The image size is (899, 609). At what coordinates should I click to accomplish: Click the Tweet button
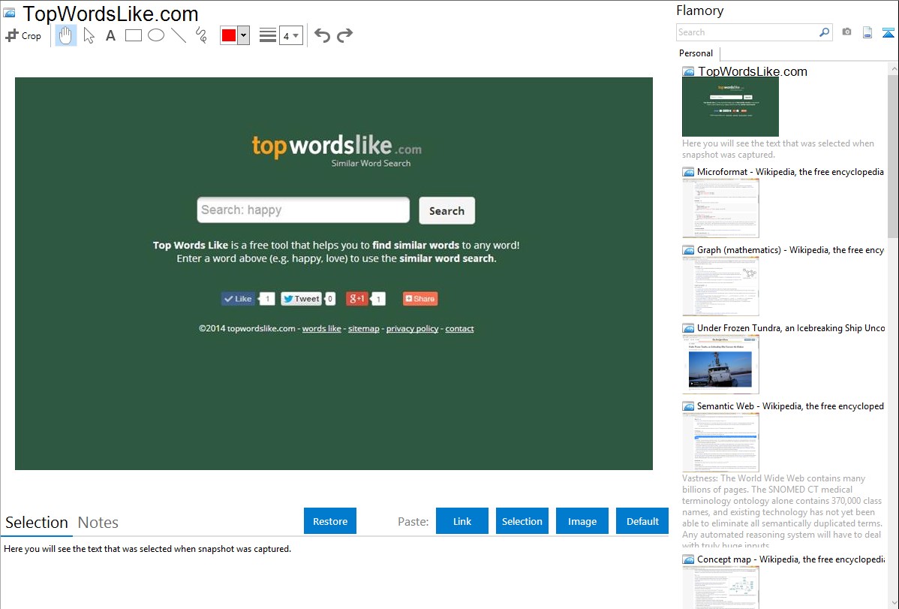(301, 298)
